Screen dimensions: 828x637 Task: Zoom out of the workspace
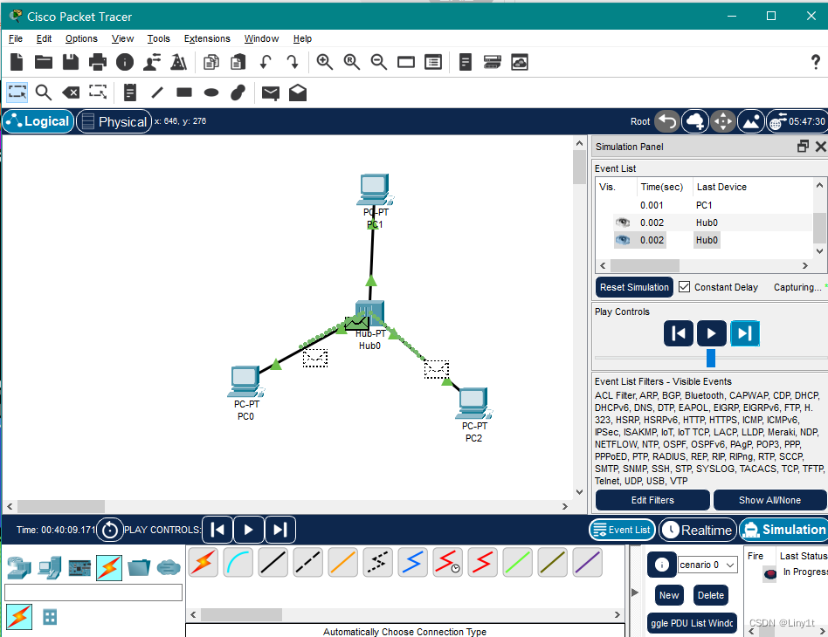tap(378, 62)
